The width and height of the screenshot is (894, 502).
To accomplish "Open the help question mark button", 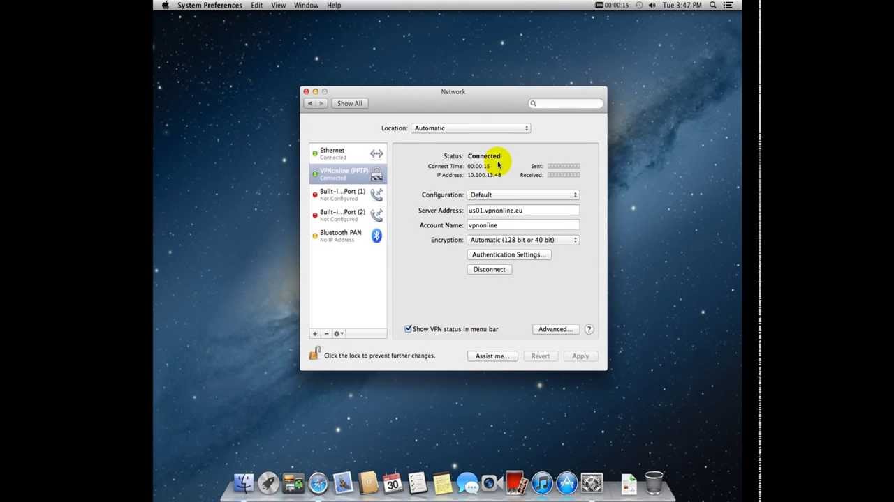I will click(589, 329).
